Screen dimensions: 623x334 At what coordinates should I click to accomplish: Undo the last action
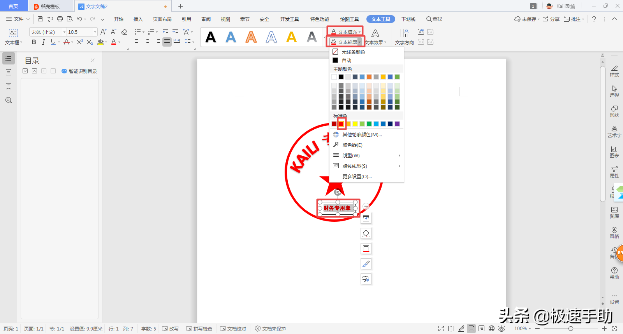tap(79, 19)
